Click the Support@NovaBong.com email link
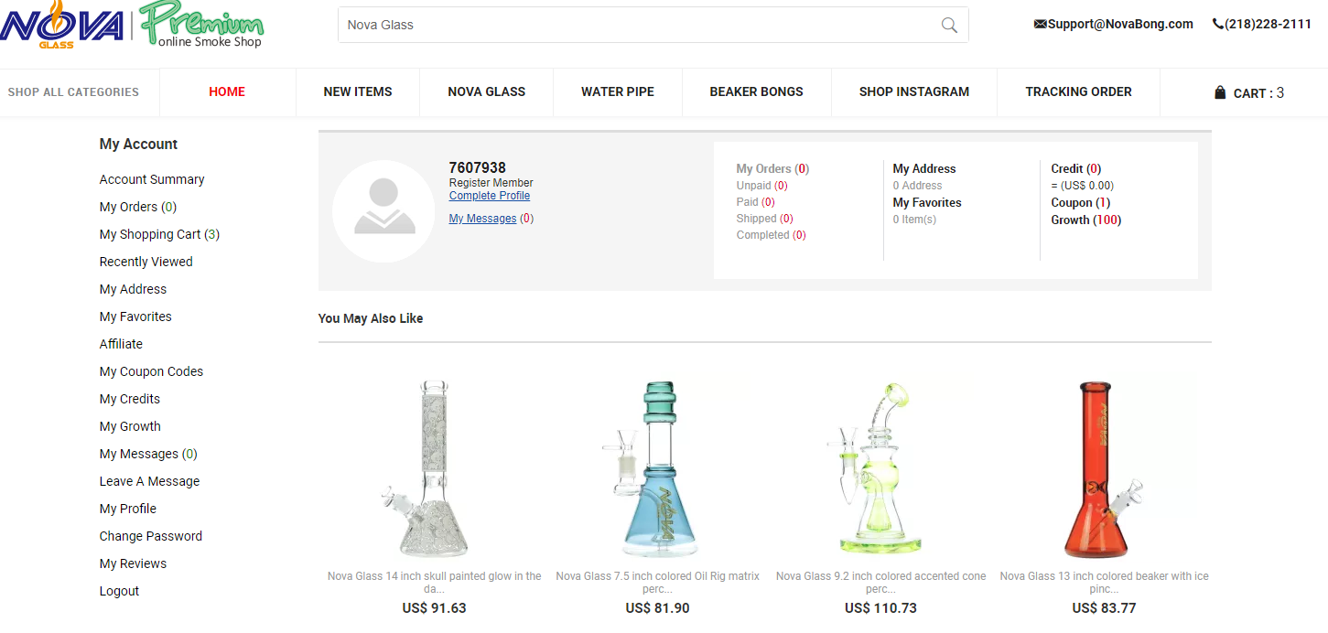 point(1120,25)
